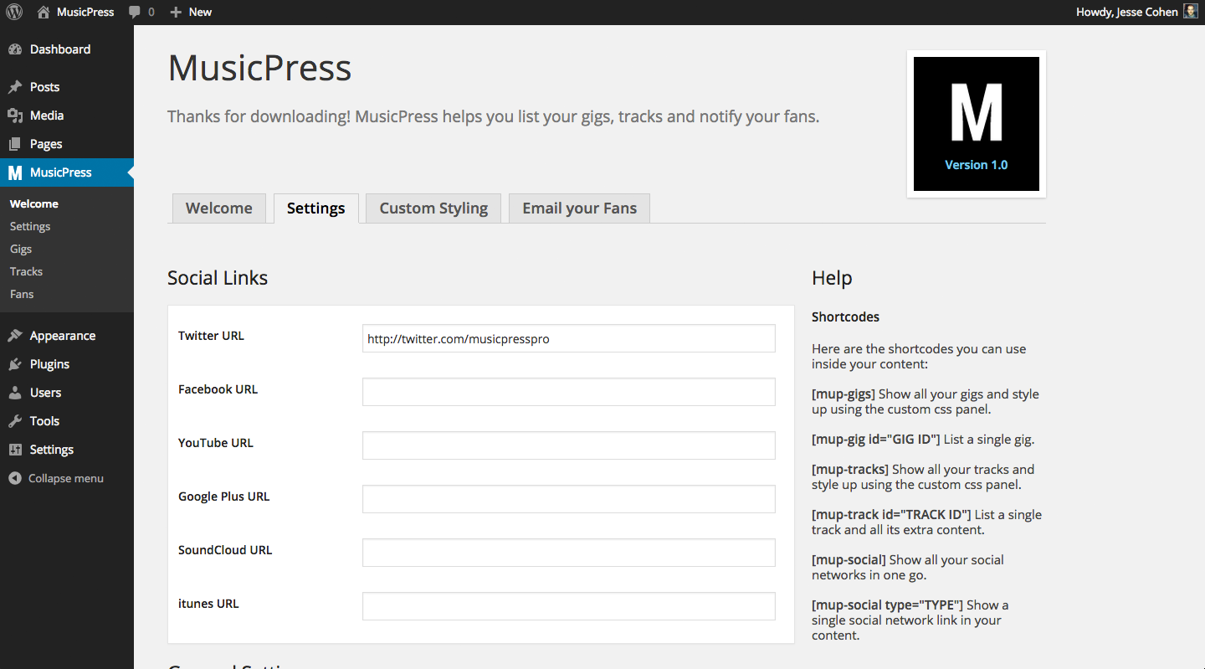Click the Twitter URL label
The height and width of the screenshot is (669, 1205).
tap(211, 336)
